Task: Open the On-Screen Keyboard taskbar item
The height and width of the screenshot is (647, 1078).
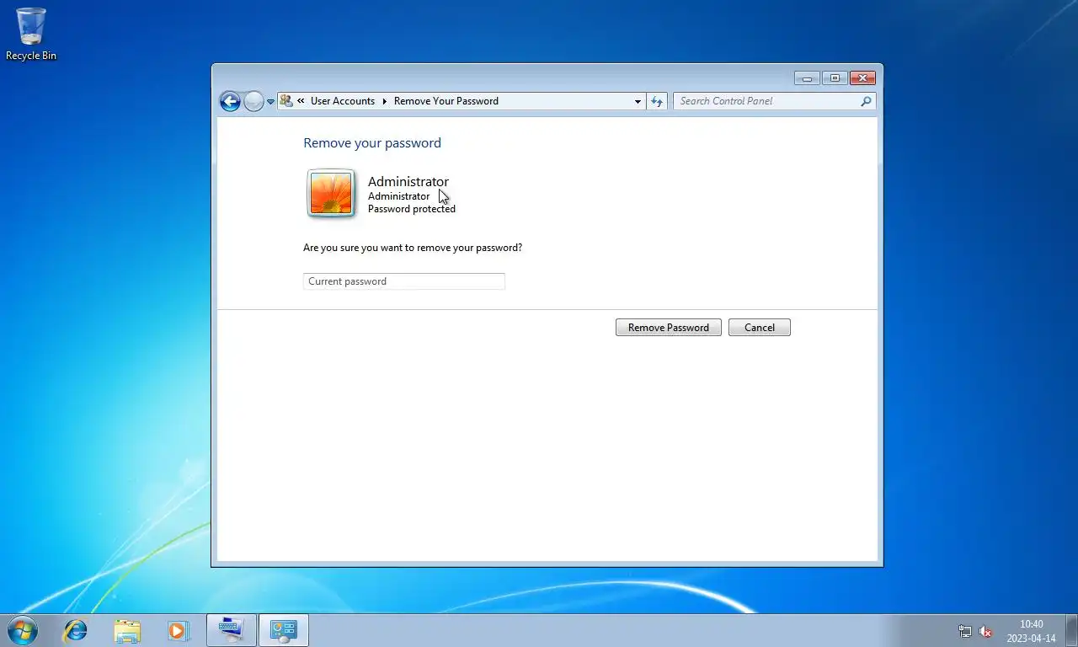Action: [x=232, y=630]
